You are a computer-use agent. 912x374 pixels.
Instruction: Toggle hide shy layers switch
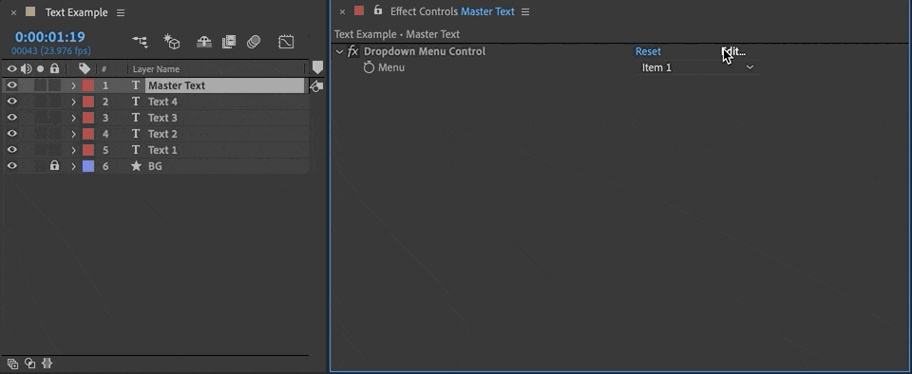click(x=203, y=42)
